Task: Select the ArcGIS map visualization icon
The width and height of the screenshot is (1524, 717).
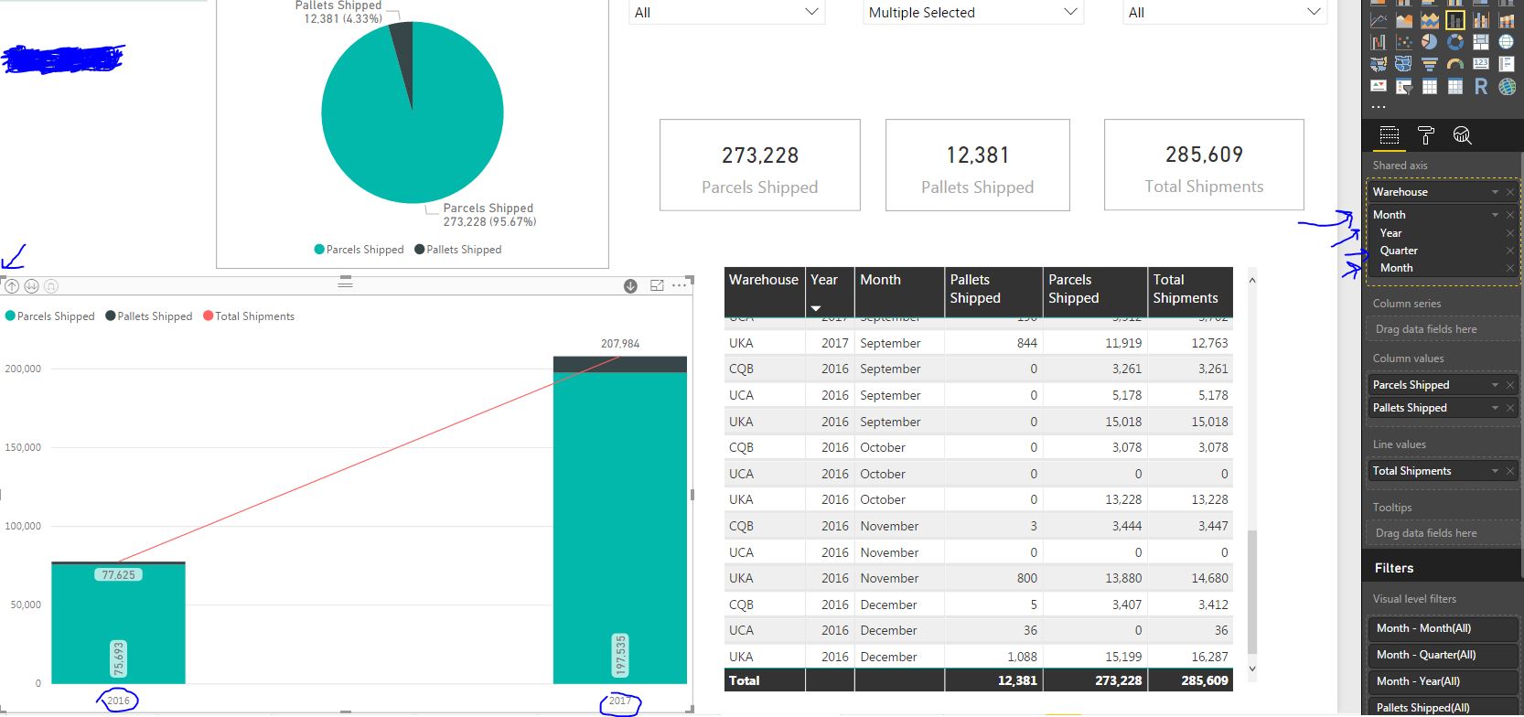Action: (1507, 87)
